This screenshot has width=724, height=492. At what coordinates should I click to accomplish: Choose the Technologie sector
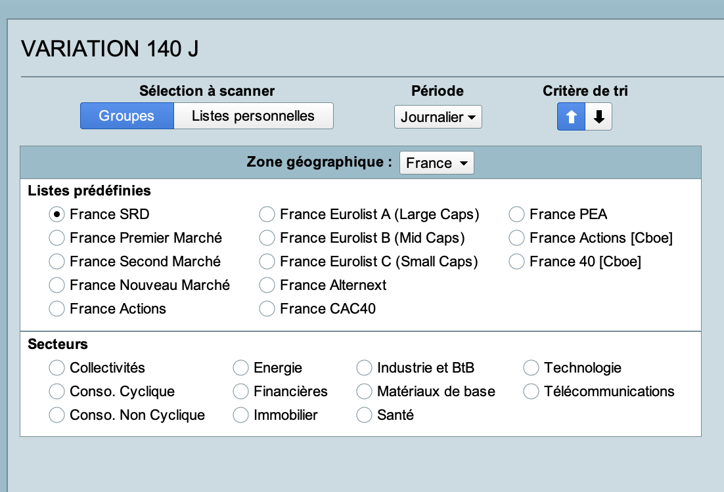[532, 368]
